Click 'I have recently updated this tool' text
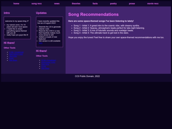172x129 pixels. 48,22
